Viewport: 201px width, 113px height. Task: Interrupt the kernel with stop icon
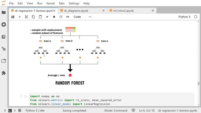pyautogui.click(x=54, y=17)
